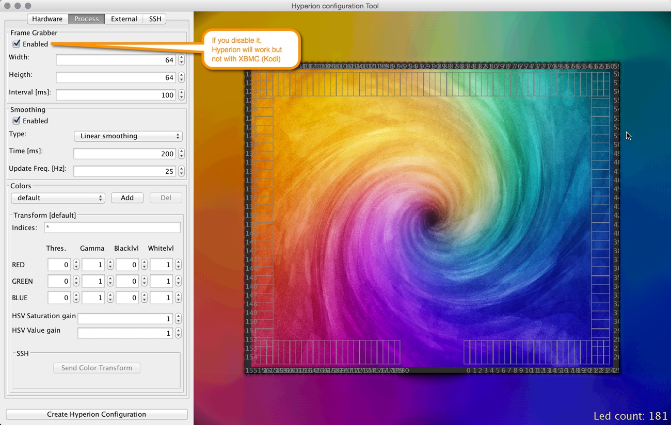Open the SSH tab
This screenshot has height=425, width=671.
pos(155,19)
